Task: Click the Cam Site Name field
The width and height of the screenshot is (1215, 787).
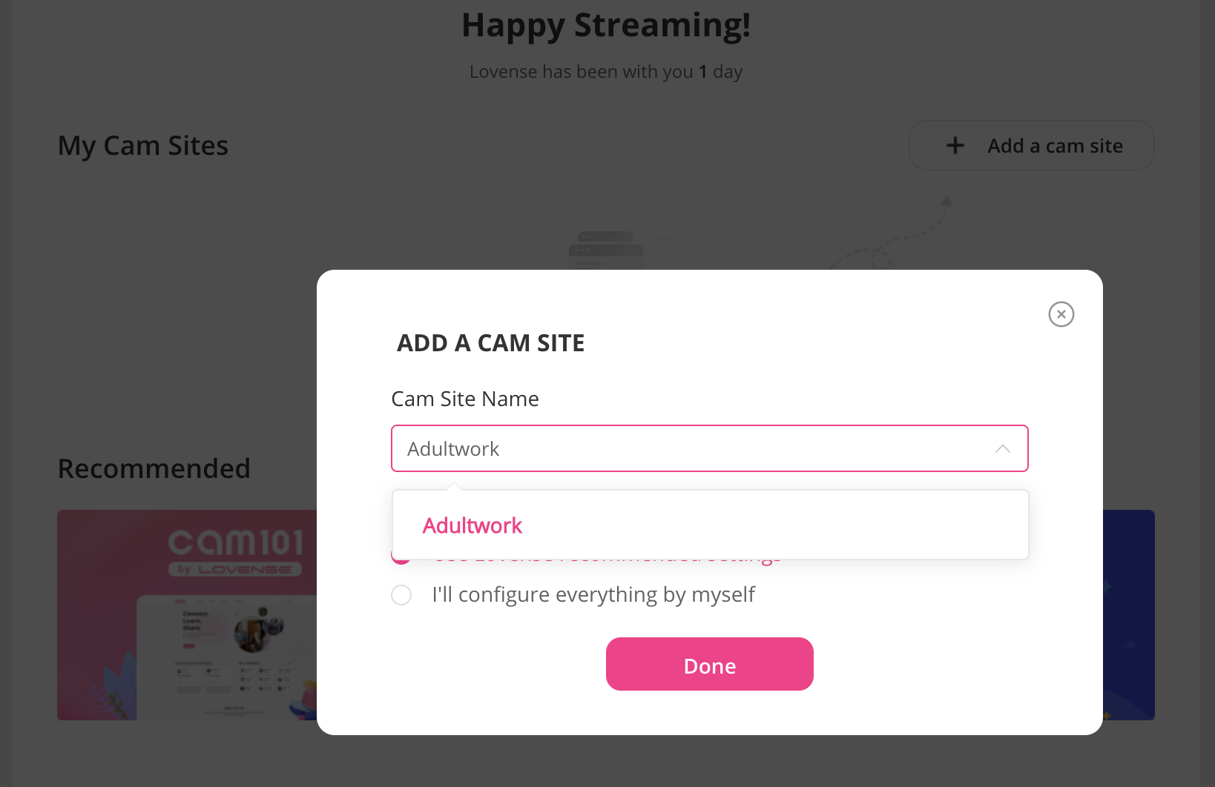Action: [710, 448]
